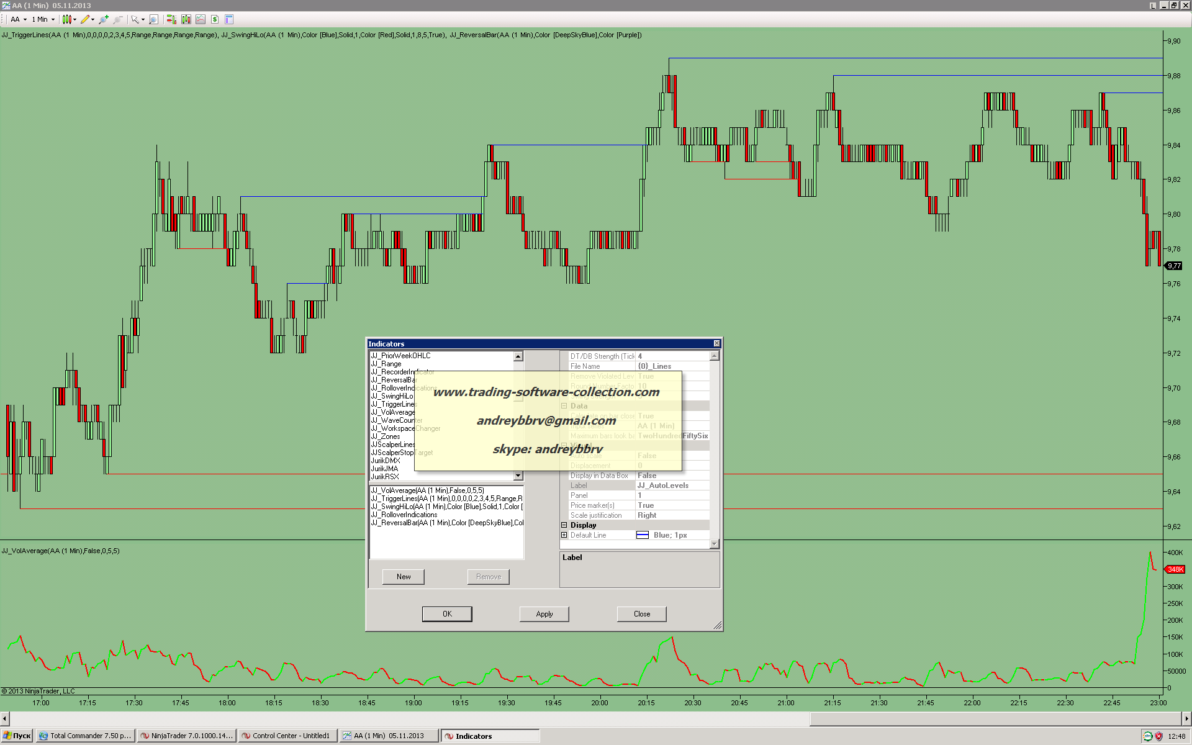Click the zoom frame magnifier icon
Screen dimensions: 1192x745
[x=153, y=19]
